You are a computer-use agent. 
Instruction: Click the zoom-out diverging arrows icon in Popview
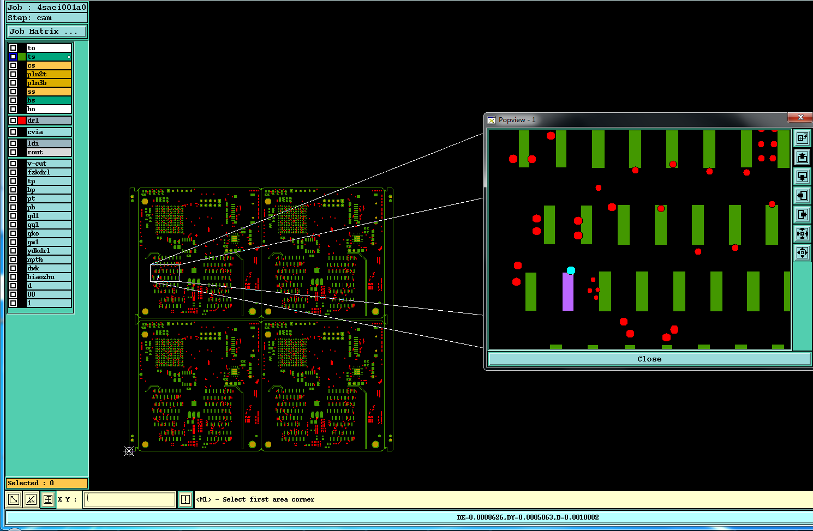coord(802,253)
